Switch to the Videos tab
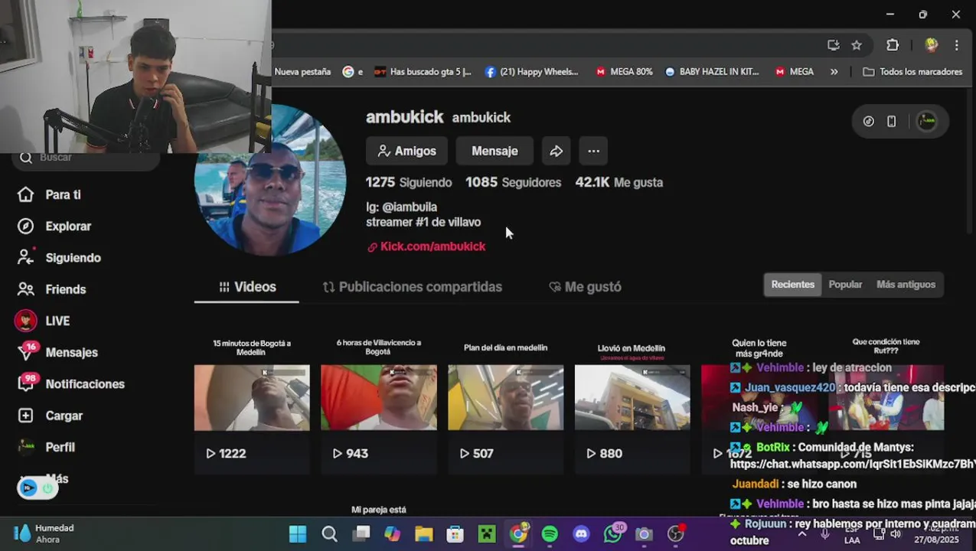 tap(246, 287)
